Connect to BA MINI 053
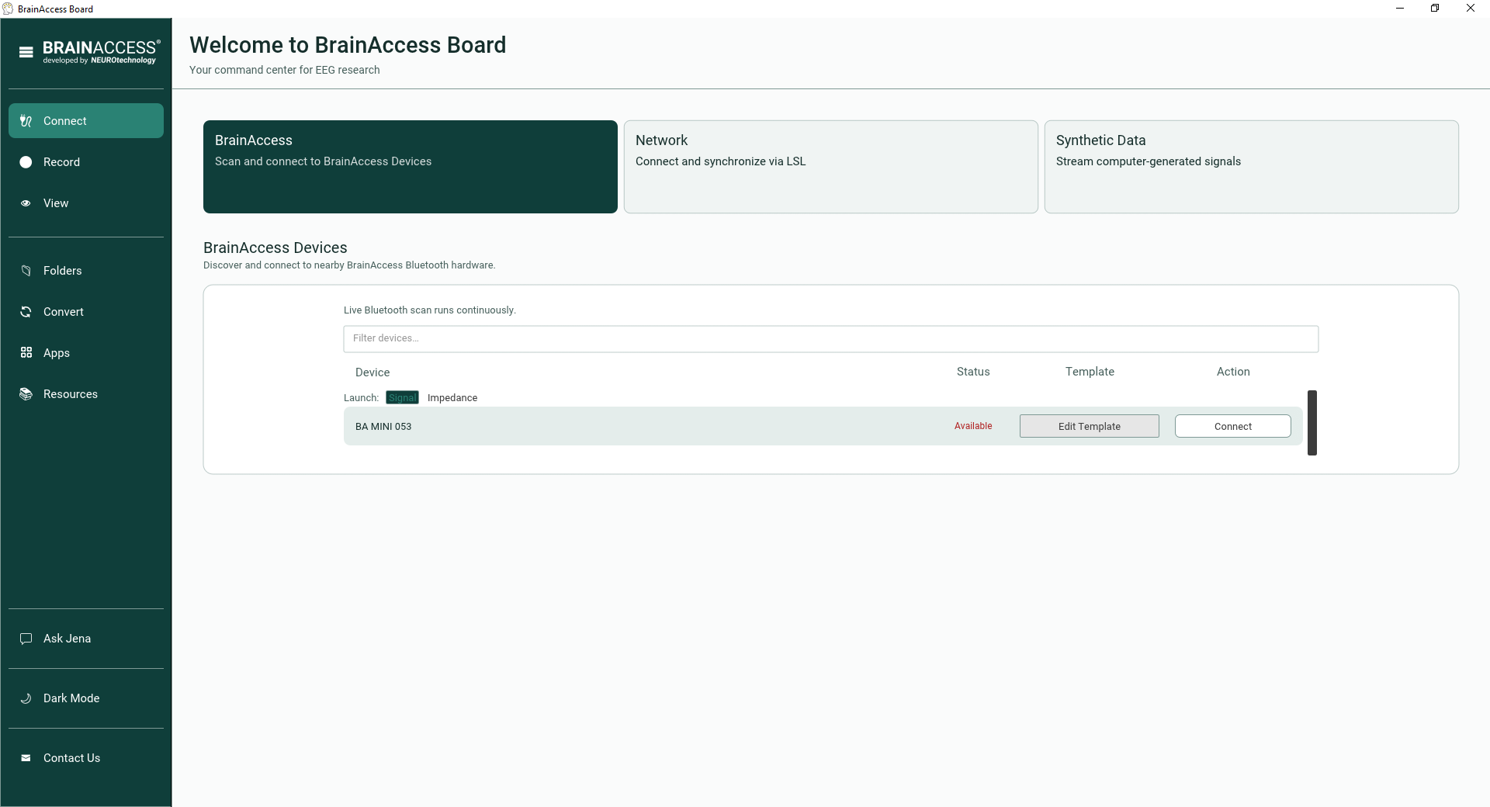 pyautogui.click(x=1233, y=426)
